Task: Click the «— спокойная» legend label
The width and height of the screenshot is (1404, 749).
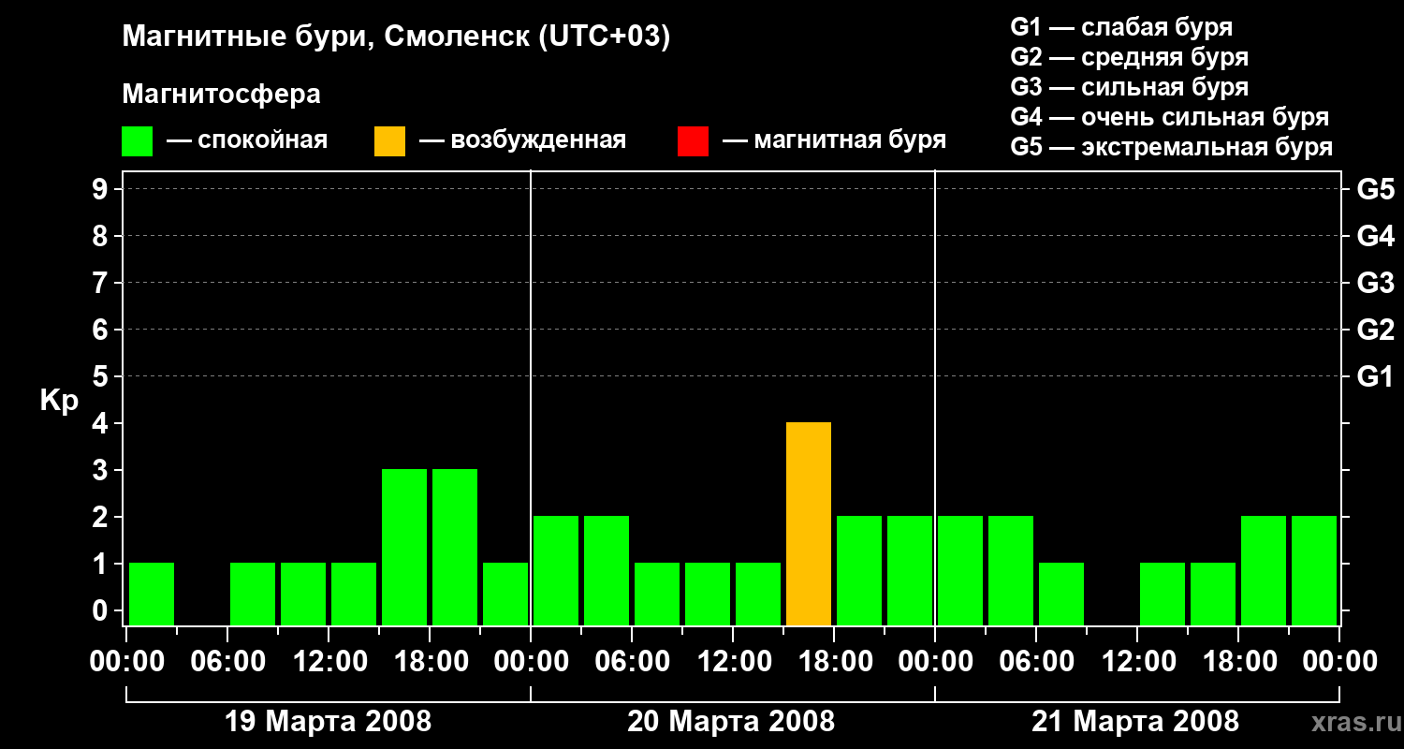Action: pyautogui.click(x=247, y=141)
